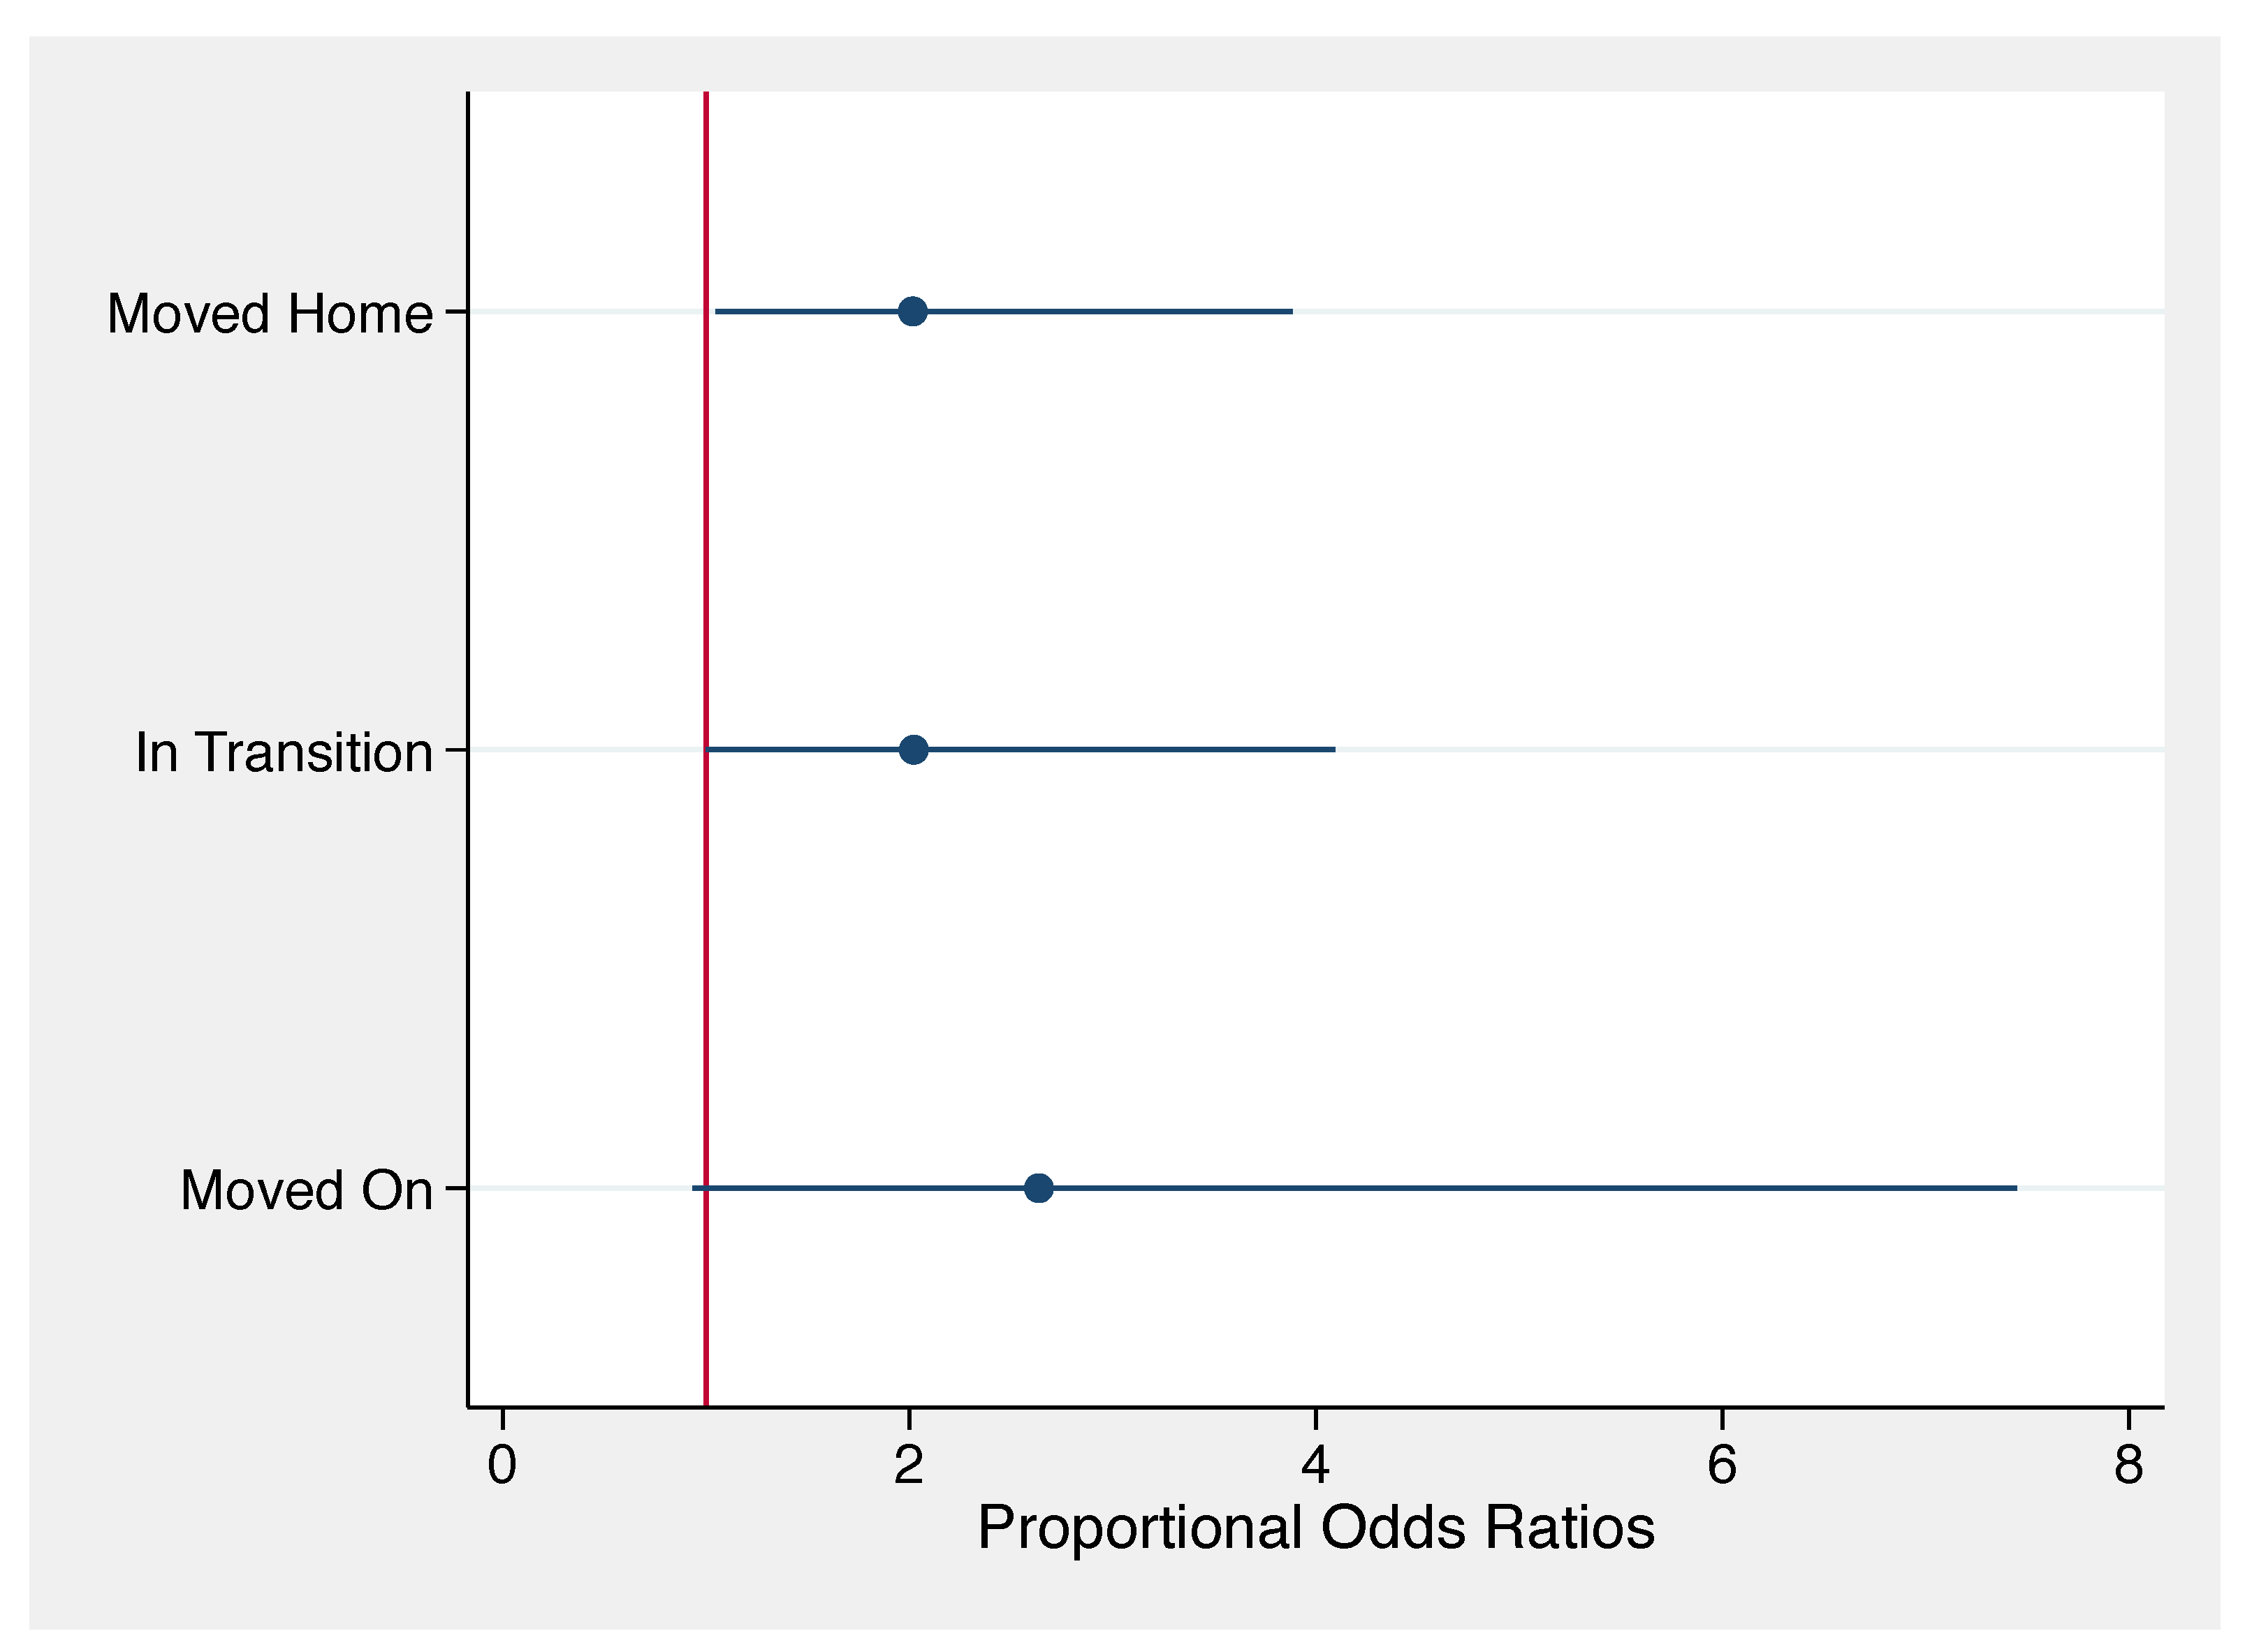Image resolution: width=2252 pixels, height=1652 pixels.
Task: Click the In Transition y-axis tick mark
Action: pos(456,749)
